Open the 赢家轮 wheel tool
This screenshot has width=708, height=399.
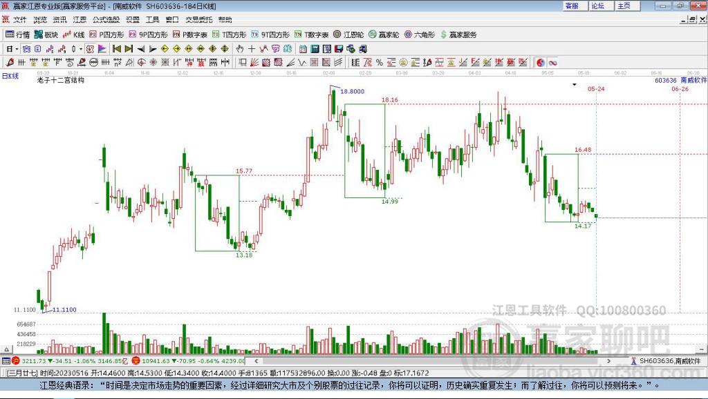[x=384, y=35]
